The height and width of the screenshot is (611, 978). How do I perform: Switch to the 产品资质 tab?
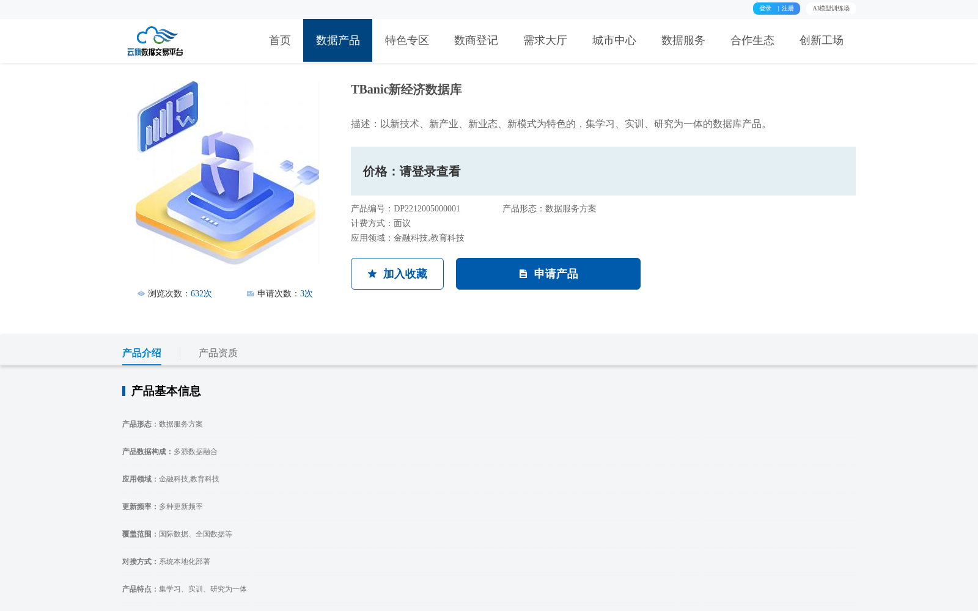click(218, 353)
